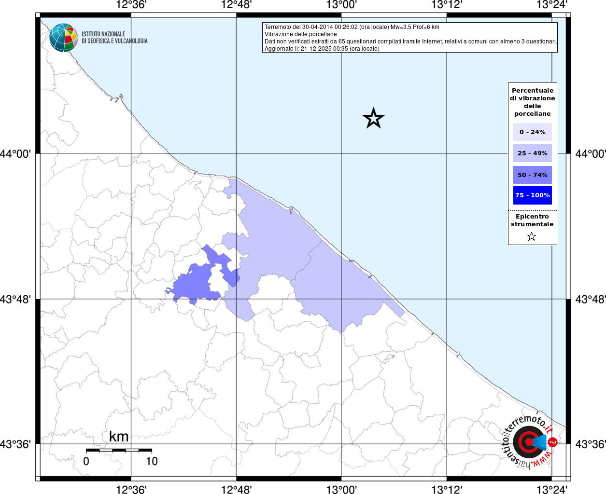This screenshot has width=606, height=494.
Task: Click the bottom 13°00' longitude label
Action: pyautogui.click(x=341, y=490)
